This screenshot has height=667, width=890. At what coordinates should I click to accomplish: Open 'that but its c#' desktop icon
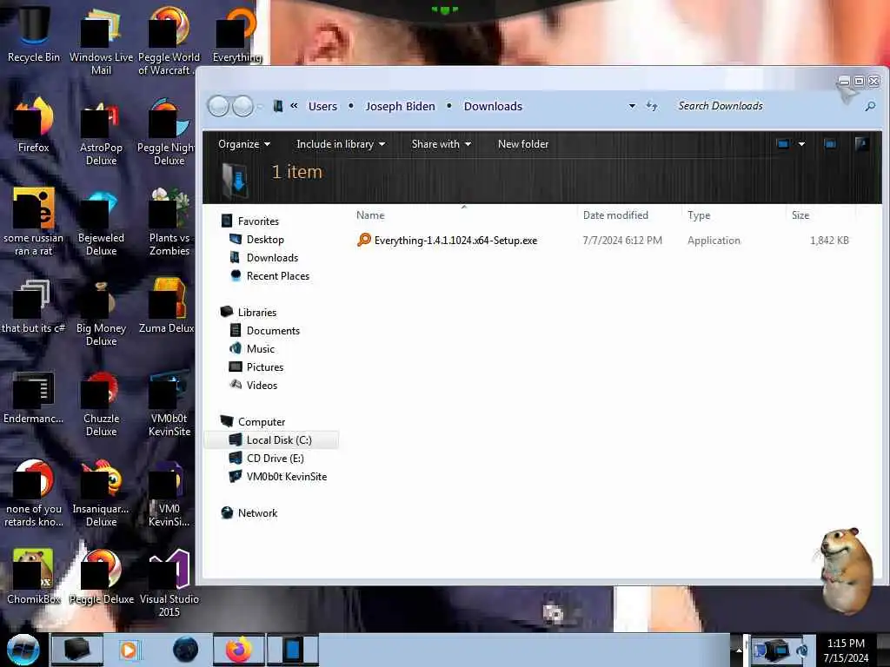(x=34, y=307)
